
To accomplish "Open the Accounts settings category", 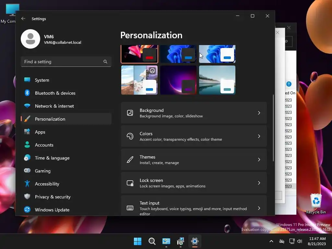I will click(66, 145).
